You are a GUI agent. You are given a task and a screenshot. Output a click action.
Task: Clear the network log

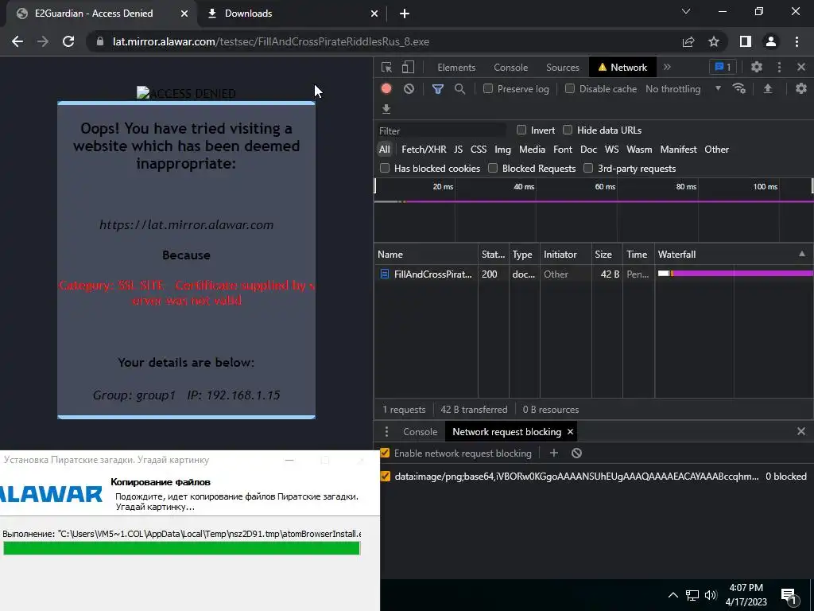tap(409, 89)
